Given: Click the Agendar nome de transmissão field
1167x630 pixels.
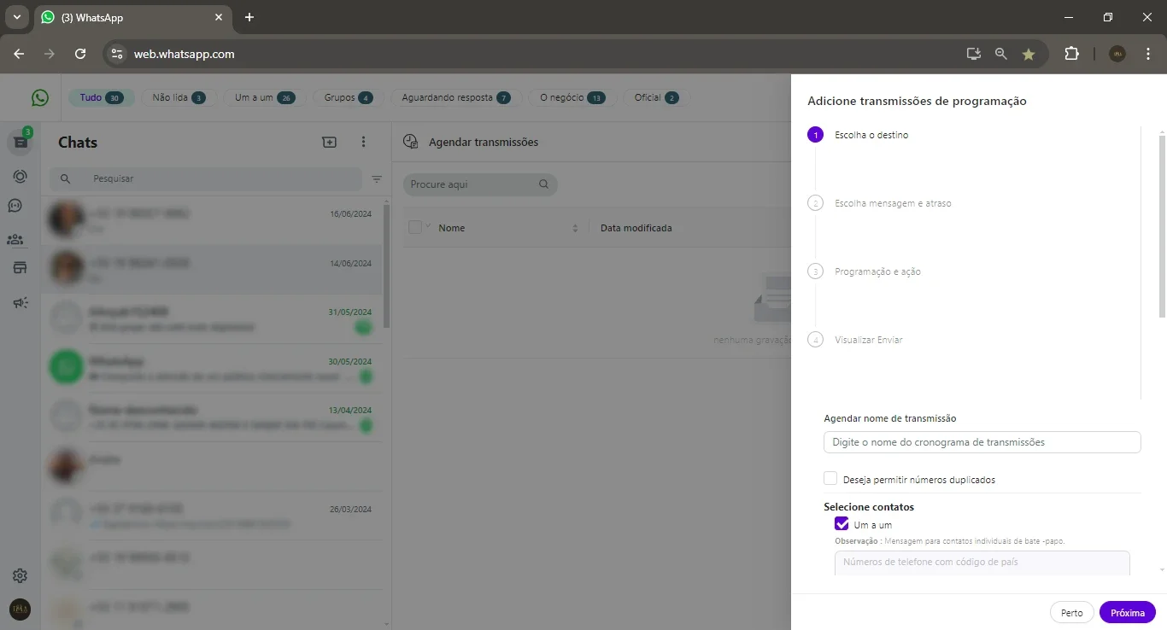Looking at the screenshot, I should coord(982,442).
